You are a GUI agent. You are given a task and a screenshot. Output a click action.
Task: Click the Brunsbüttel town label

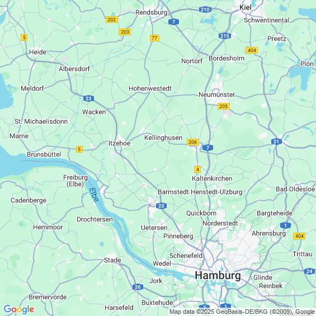click(44, 154)
